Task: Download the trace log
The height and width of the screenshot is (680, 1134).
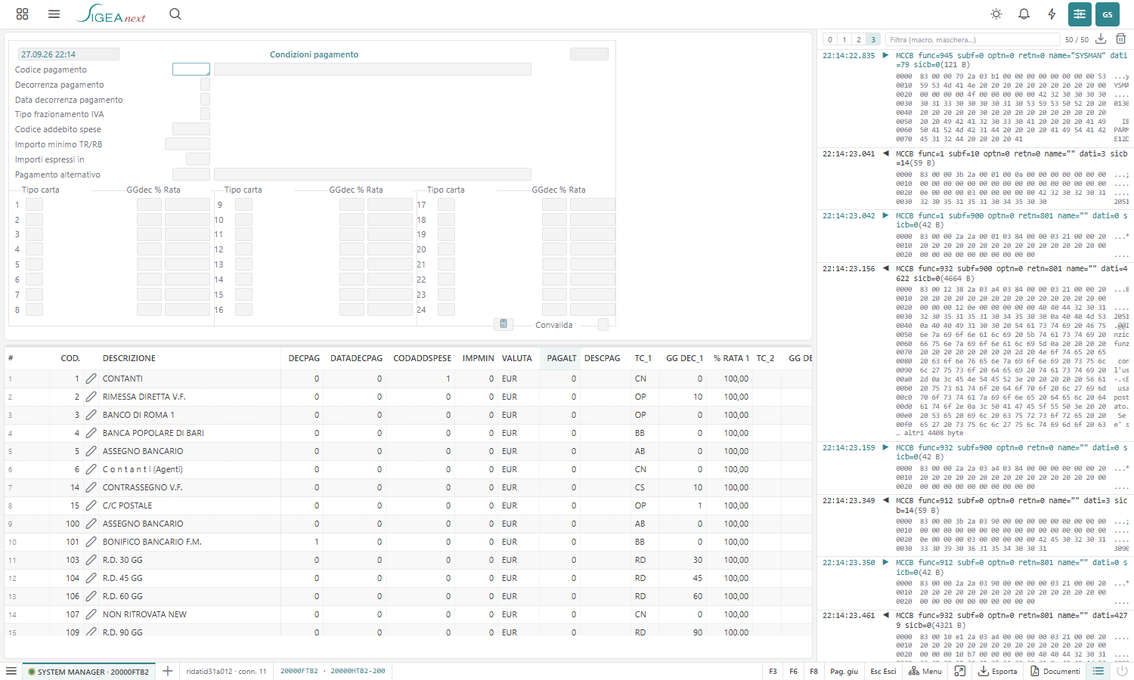Action: coord(1101,39)
